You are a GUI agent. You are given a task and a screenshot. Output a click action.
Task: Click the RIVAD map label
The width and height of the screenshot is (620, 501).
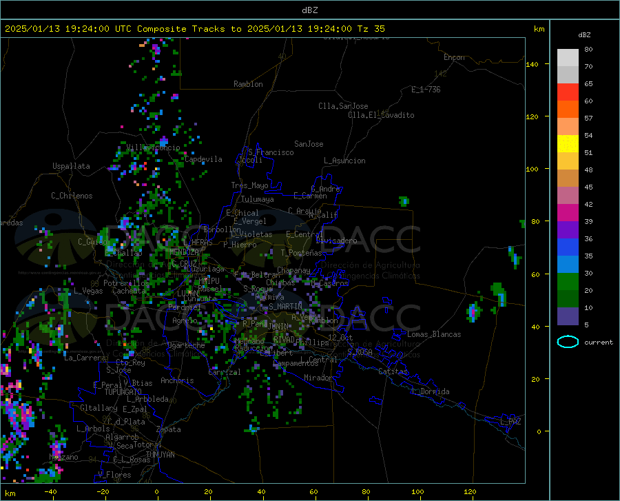click(x=284, y=340)
